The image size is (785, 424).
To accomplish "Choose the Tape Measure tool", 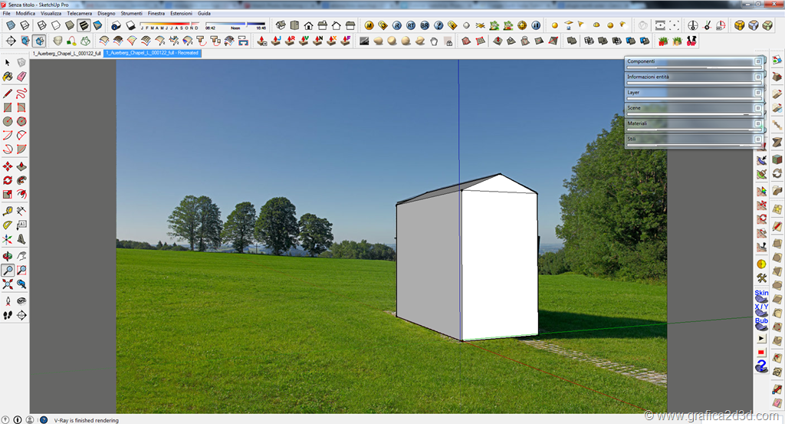I will click(8, 210).
